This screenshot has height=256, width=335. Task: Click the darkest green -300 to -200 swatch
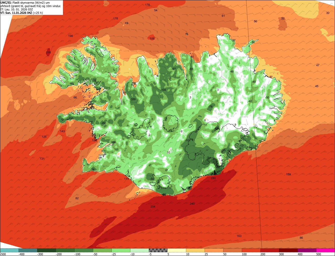click(x=47, y=251)
